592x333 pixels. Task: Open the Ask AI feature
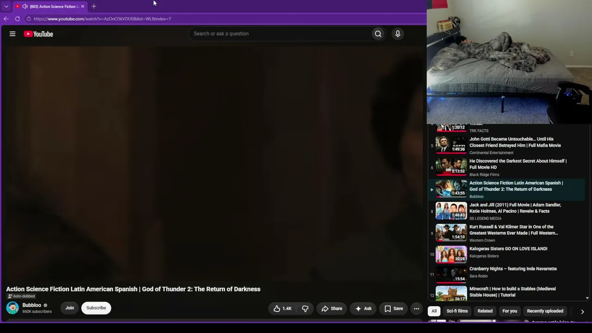point(363,308)
